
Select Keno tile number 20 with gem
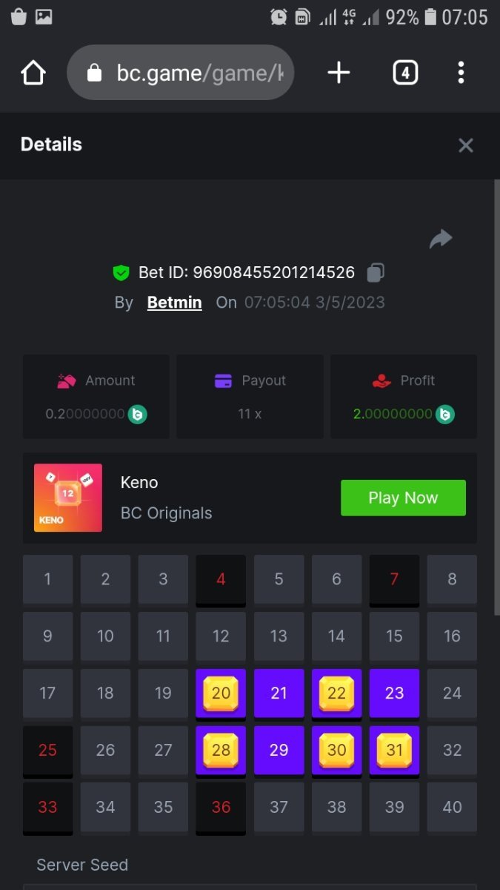221,694
